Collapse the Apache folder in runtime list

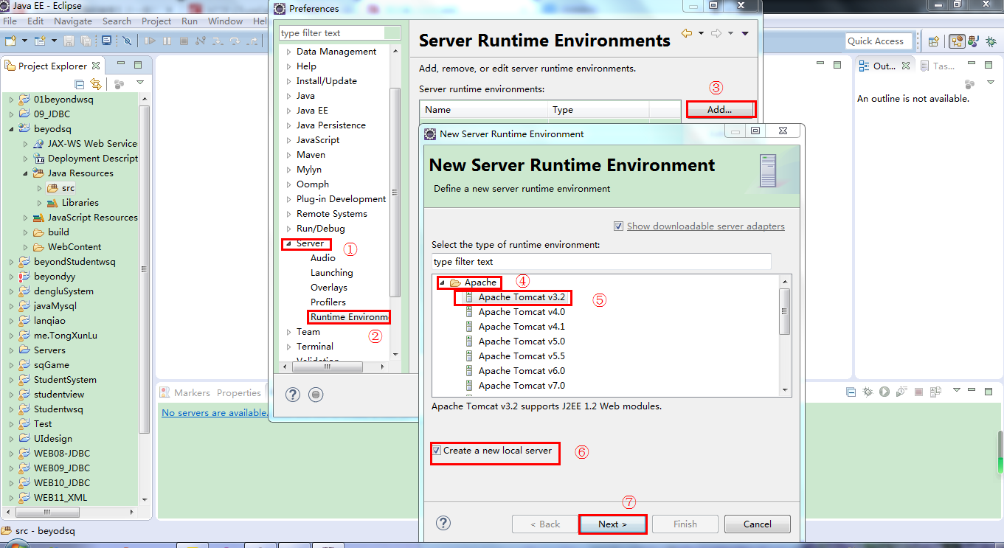click(442, 282)
